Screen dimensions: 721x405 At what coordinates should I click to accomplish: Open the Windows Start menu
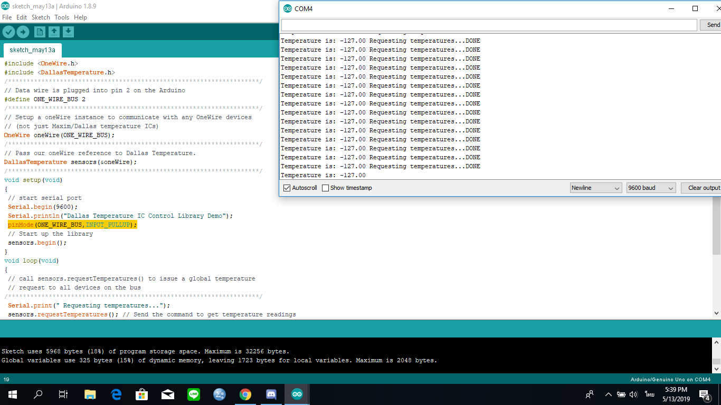point(13,394)
